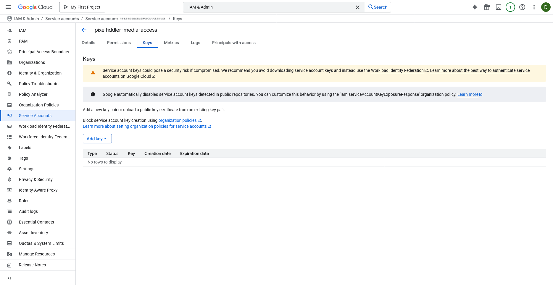Viewport: 553px width, 285px height.
Task: Open the user account avatar D
Action: (x=545, y=7)
